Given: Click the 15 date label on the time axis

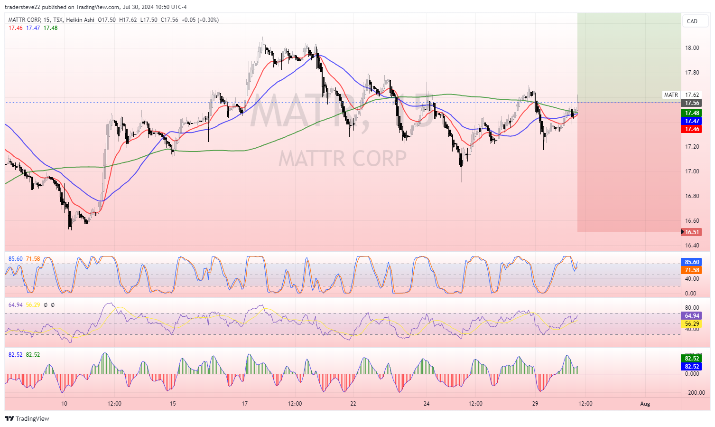Looking at the screenshot, I should (173, 404).
